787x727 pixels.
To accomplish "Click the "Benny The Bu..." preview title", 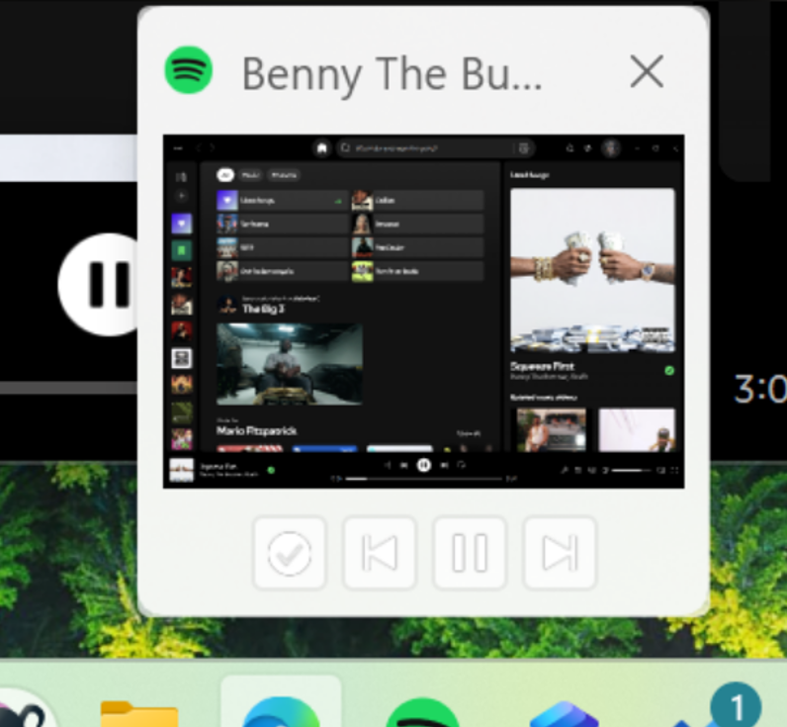I will pyautogui.click(x=392, y=74).
